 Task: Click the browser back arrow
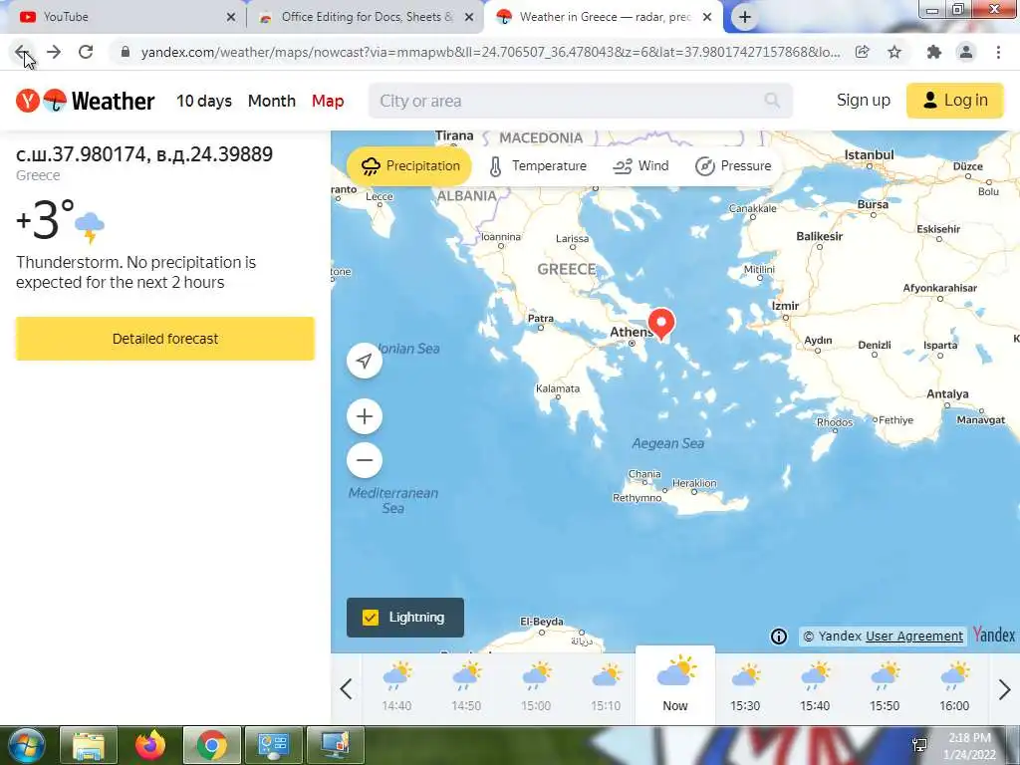[22, 52]
